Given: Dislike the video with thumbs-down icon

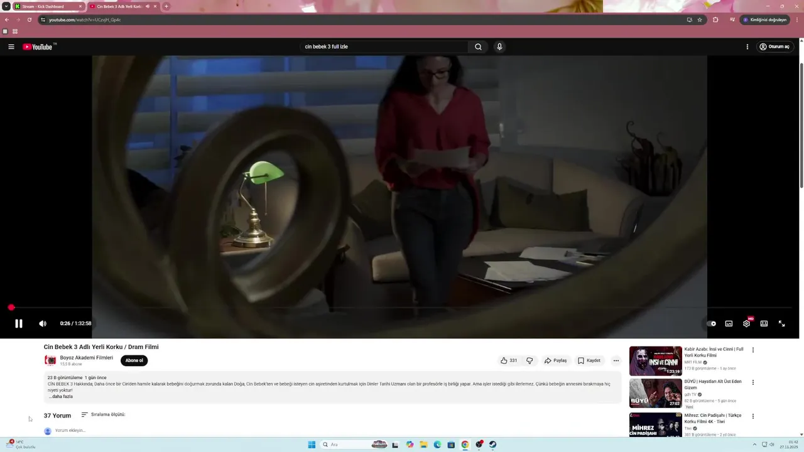Looking at the screenshot, I should (x=530, y=360).
